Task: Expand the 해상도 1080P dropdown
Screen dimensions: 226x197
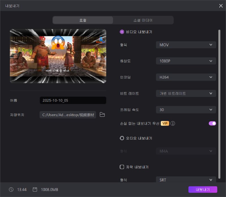Action: click(x=186, y=61)
